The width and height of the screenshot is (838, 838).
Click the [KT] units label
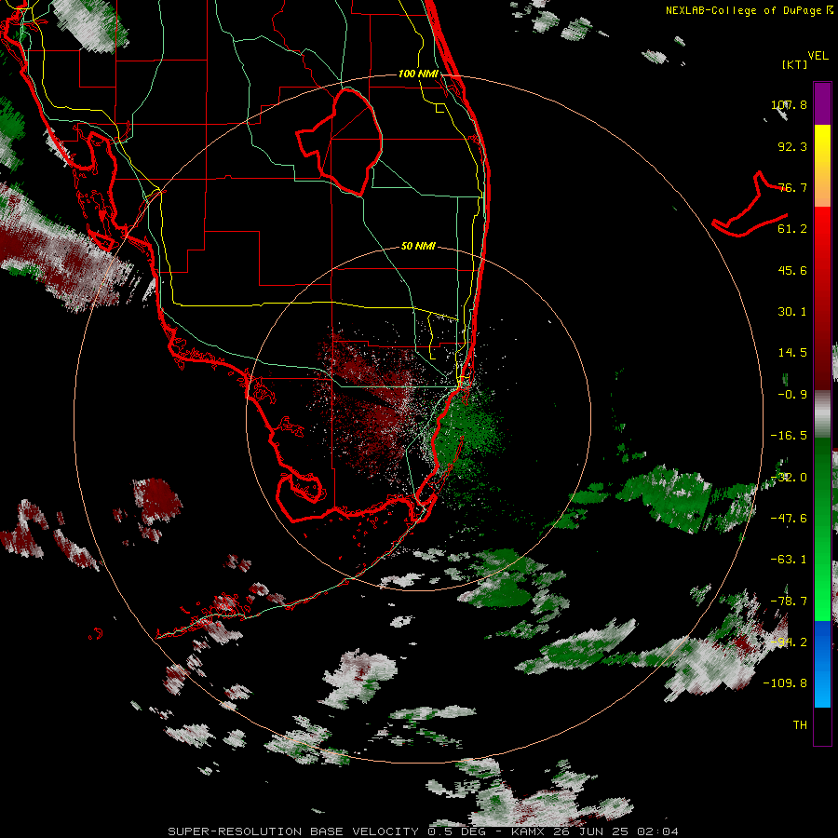tap(795, 64)
